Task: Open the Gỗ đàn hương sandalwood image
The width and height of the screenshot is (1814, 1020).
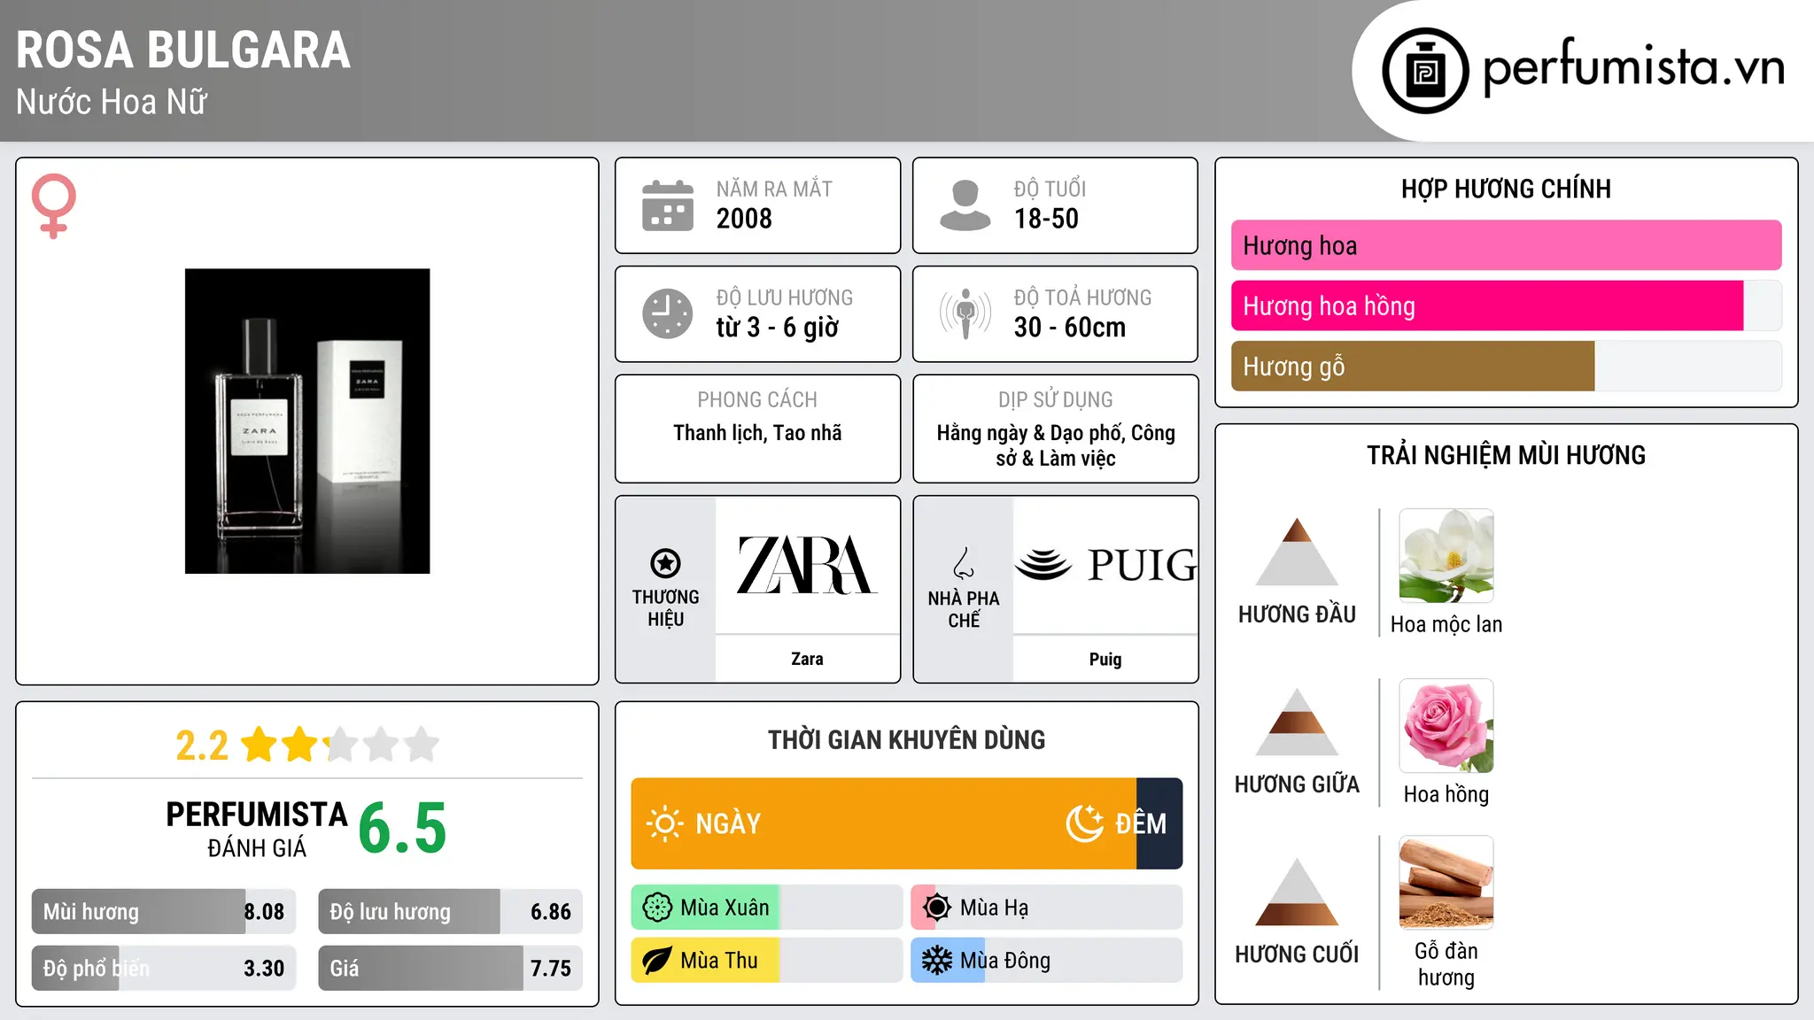Action: click(1446, 883)
